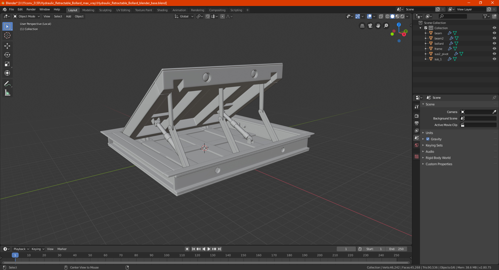Hide the sus2_pivot object in outliner
Screen dimensions: 499x270
(x=494, y=54)
